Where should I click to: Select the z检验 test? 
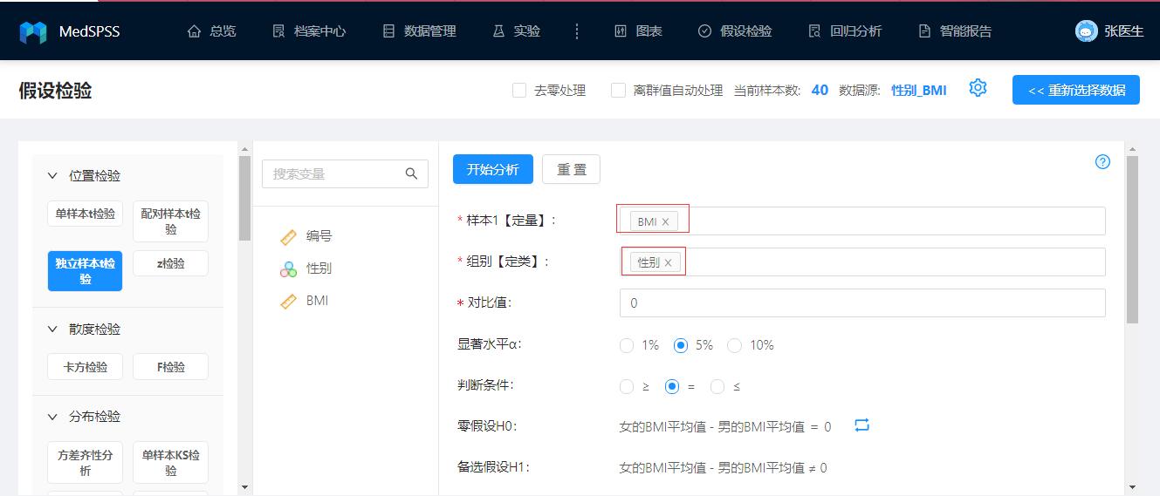(170, 263)
